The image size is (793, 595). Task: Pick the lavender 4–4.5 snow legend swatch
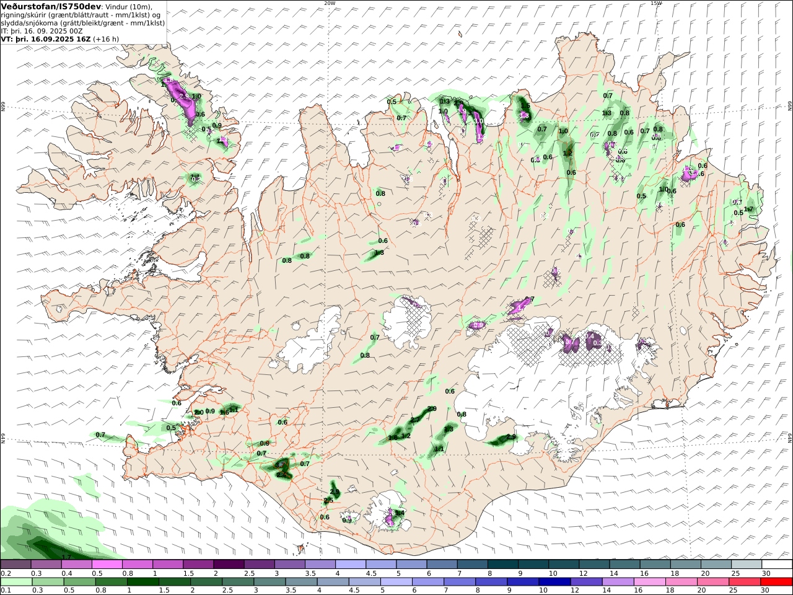(x=351, y=565)
